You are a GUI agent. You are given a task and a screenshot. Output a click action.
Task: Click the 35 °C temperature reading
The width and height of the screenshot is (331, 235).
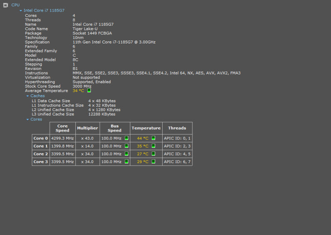[143, 146]
